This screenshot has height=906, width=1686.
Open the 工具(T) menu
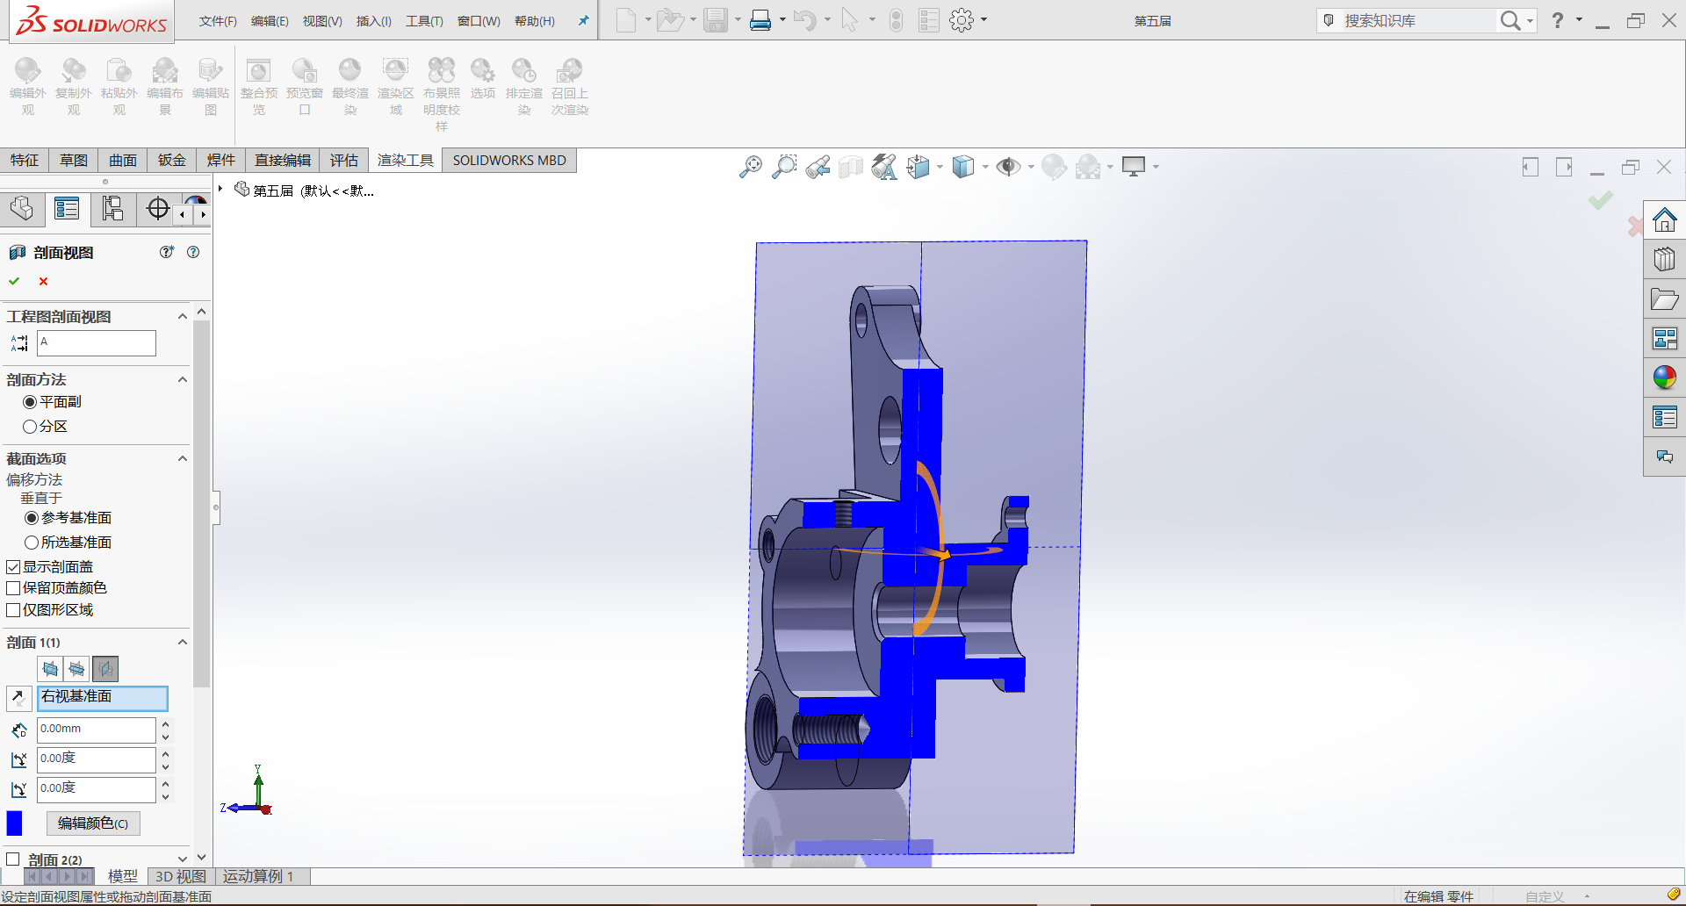coord(424,21)
